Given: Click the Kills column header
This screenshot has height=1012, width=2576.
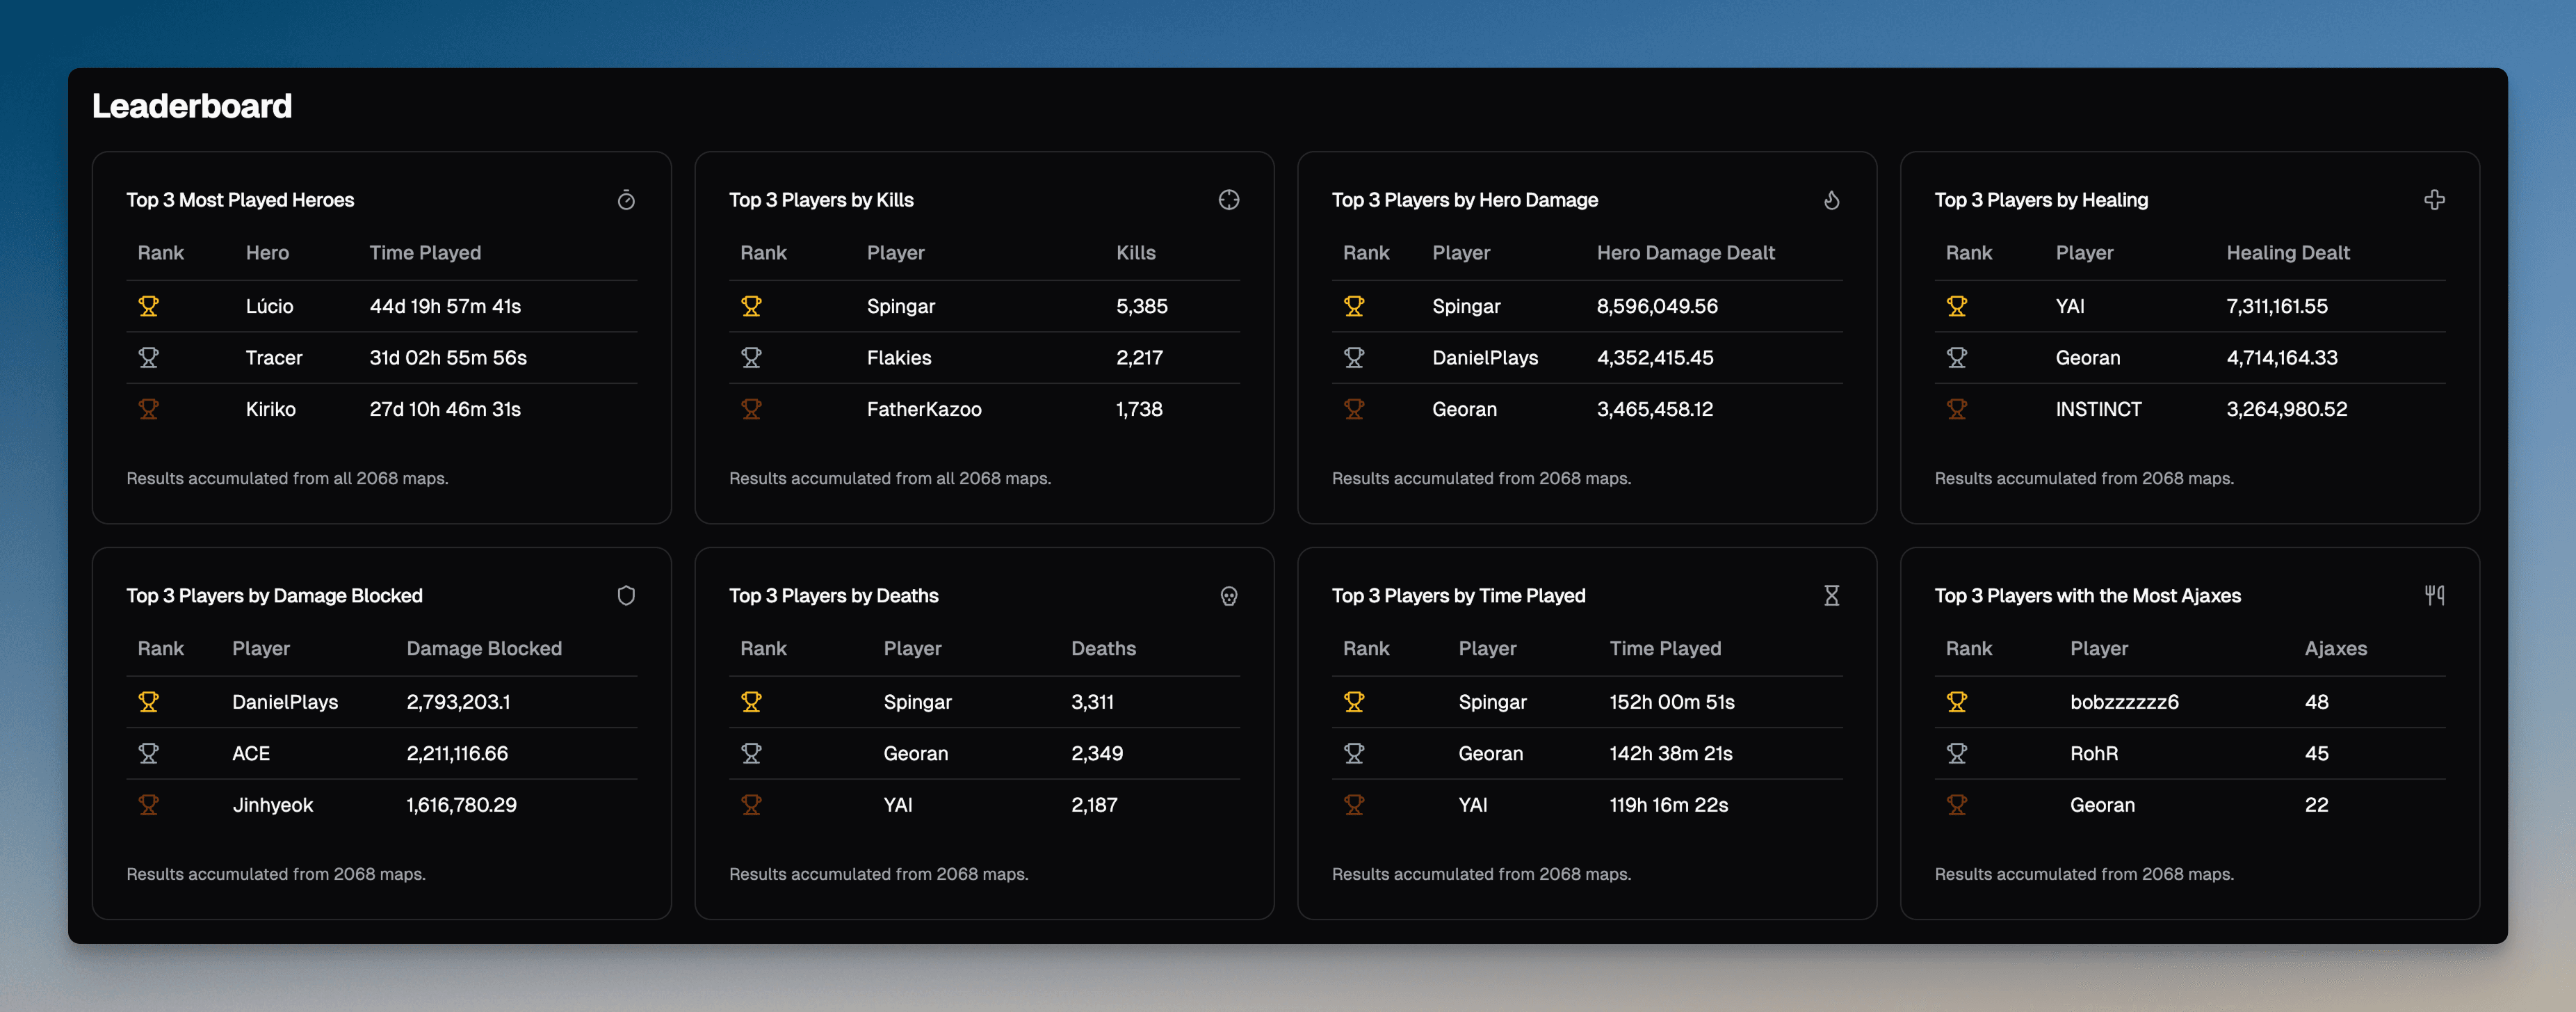Looking at the screenshot, I should coord(1136,253).
